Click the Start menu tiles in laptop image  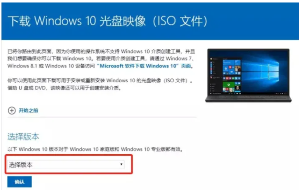[x=231, y=76]
